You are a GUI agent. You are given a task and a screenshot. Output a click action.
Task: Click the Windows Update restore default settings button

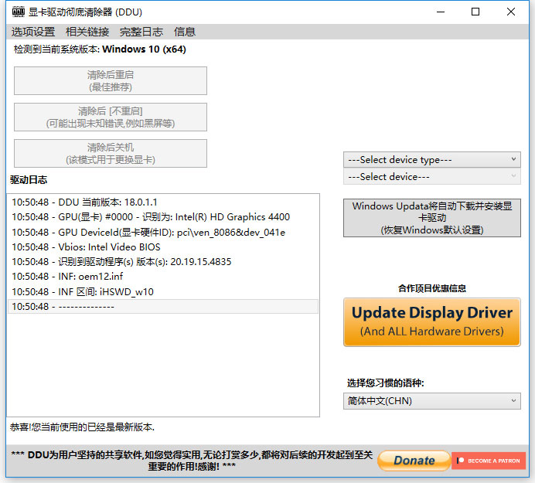[x=432, y=218]
